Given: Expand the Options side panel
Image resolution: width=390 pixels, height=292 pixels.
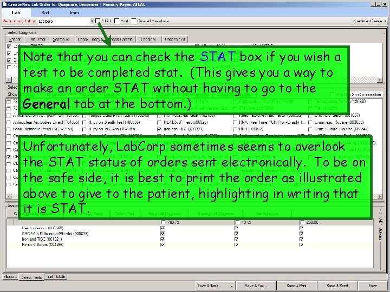Looking at the screenshot, I should pyautogui.click(x=380, y=228).
